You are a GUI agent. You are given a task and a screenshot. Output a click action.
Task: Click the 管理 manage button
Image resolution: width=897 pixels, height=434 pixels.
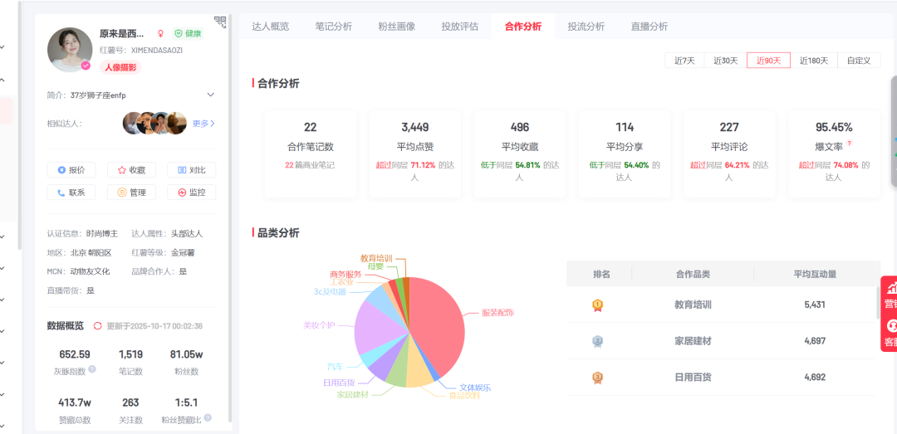[x=131, y=193]
